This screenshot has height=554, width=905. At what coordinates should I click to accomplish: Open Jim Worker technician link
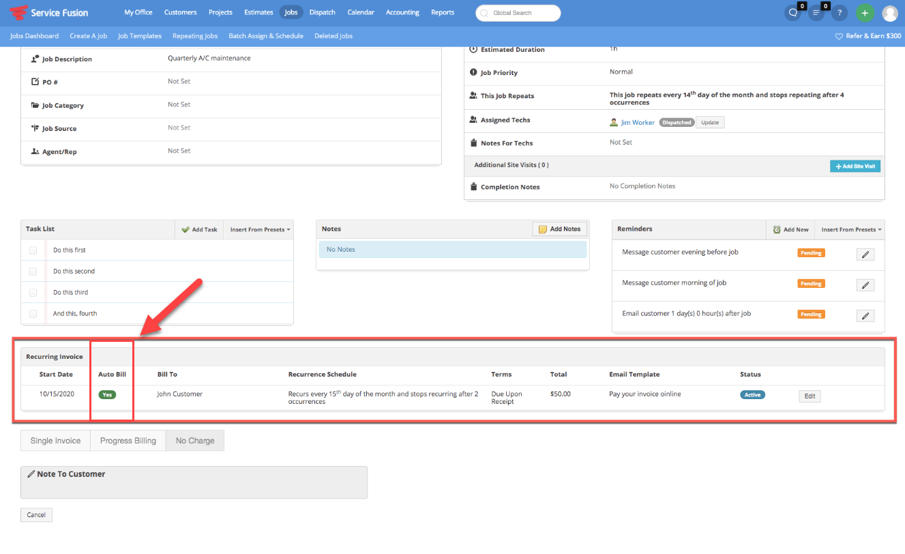pos(637,123)
